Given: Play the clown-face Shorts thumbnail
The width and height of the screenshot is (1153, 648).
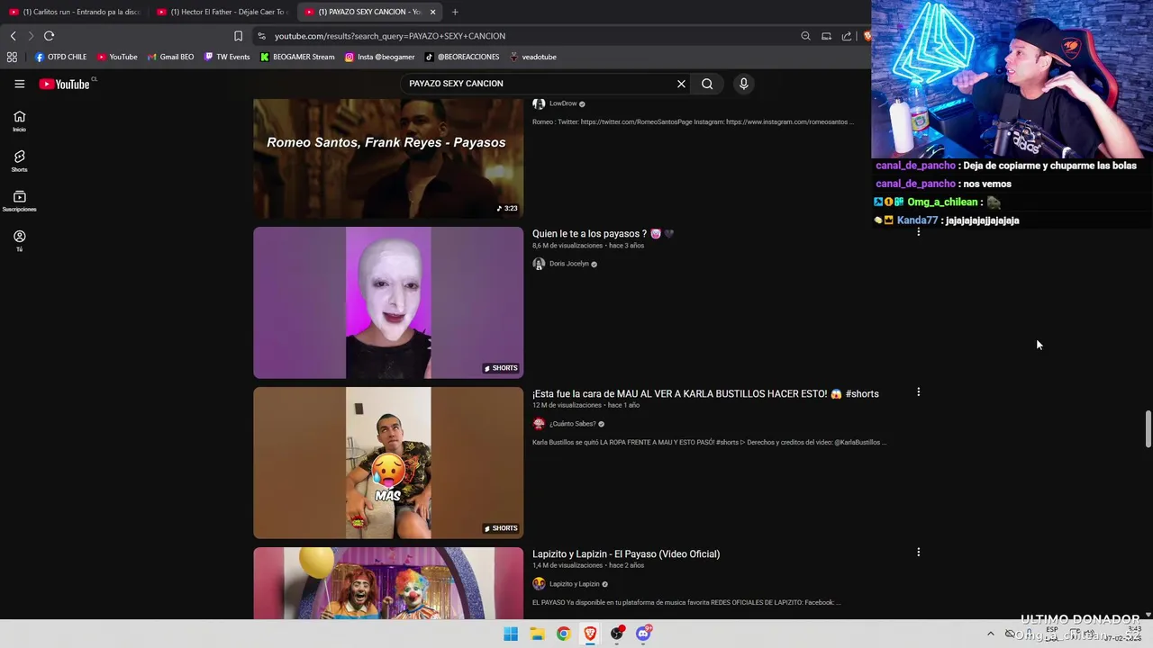Looking at the screenshot, I should click(x=388, y=302).
